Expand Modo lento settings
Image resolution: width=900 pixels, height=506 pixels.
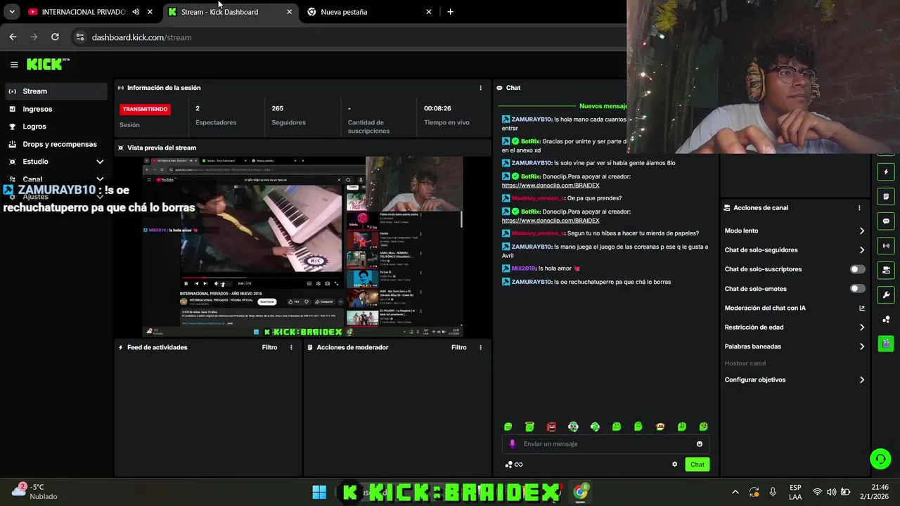tap(862, 231)
